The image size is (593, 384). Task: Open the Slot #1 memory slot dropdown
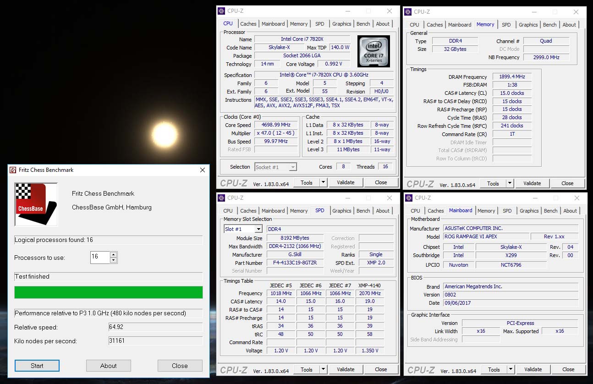point(258,229)
